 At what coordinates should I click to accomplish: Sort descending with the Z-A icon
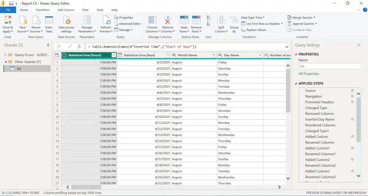point(208,23)
